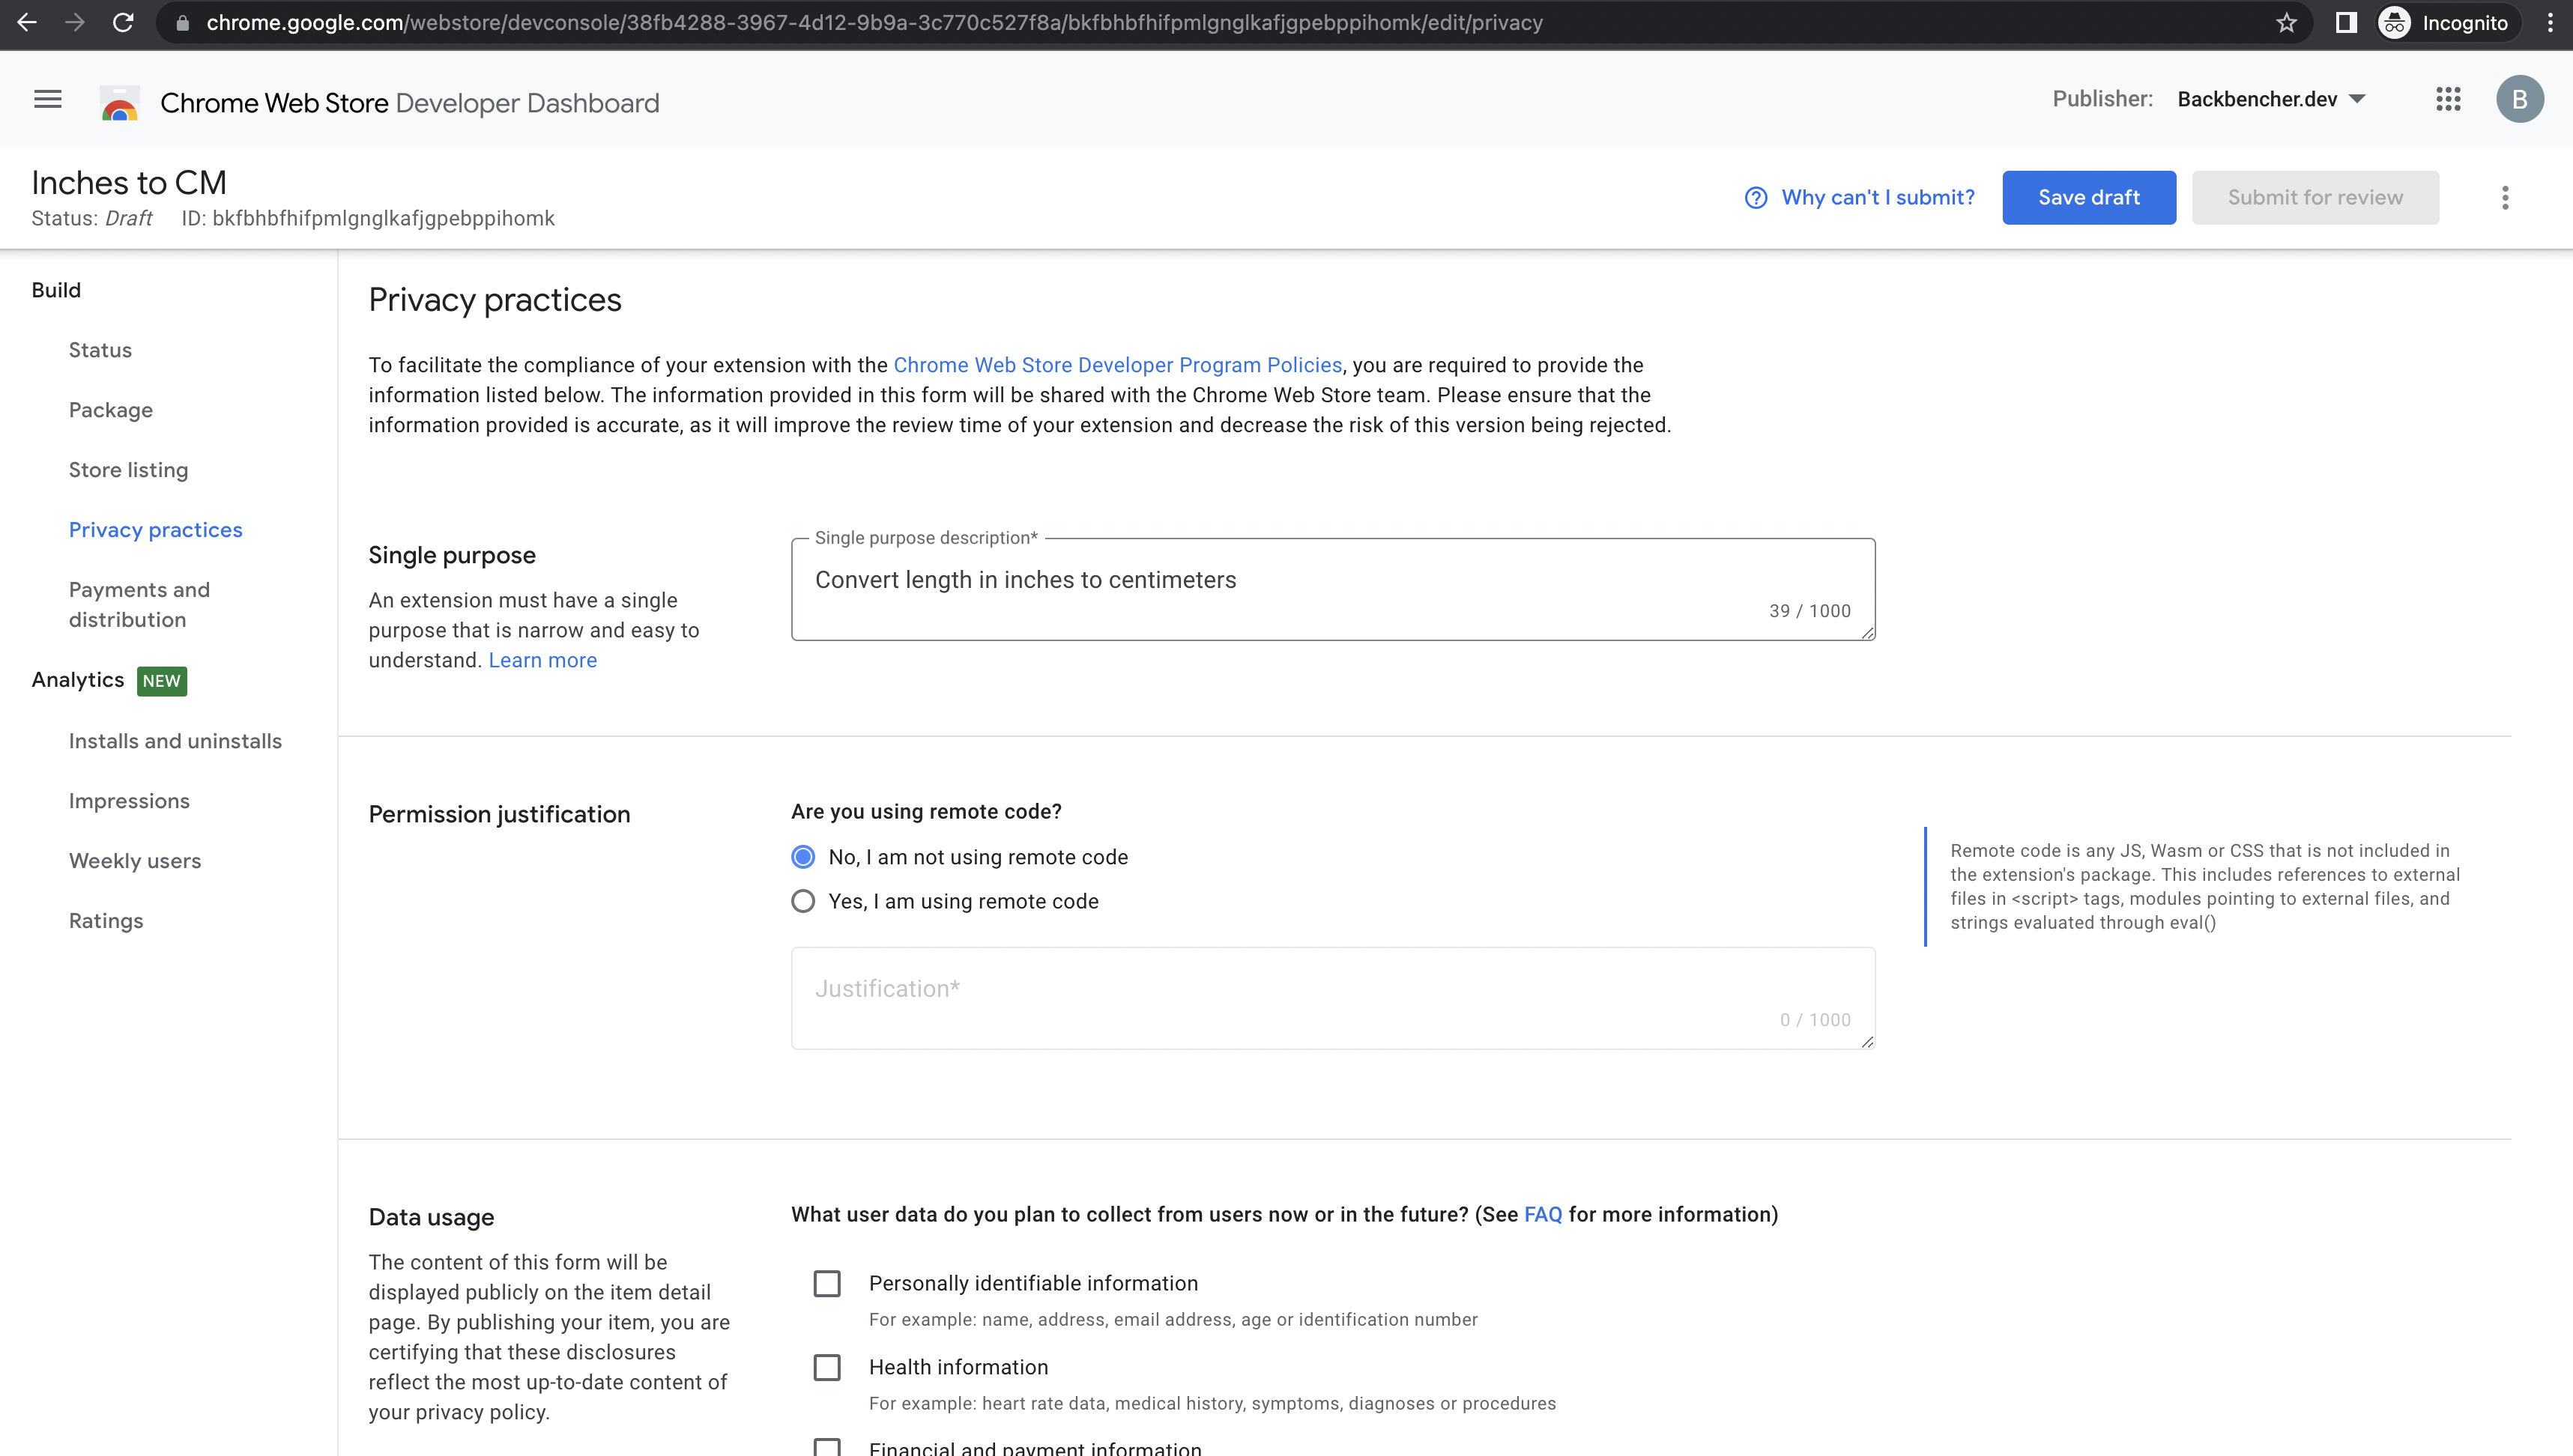Open the extension overflow menu
The image size is (2573, 1456).
pos(2505,197)
